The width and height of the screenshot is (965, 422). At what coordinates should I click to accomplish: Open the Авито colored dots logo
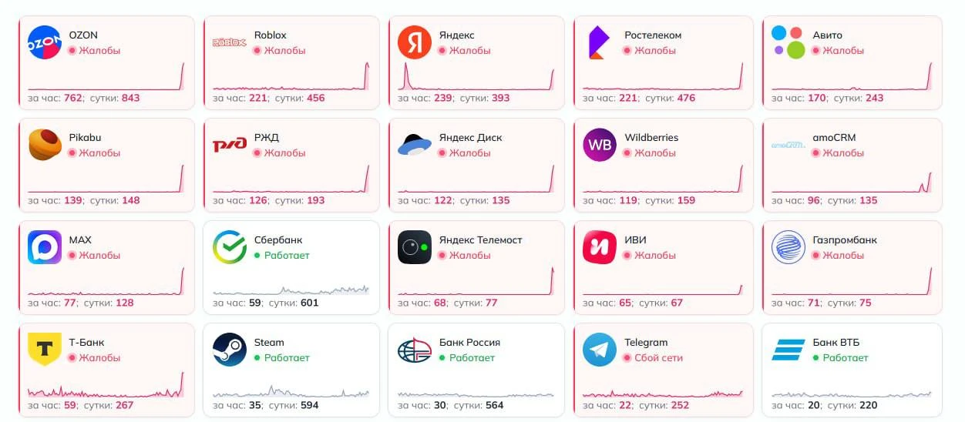click(x=788, y=42)
